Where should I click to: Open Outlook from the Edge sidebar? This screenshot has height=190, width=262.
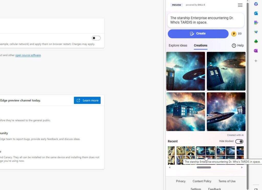tap(256, 13)
